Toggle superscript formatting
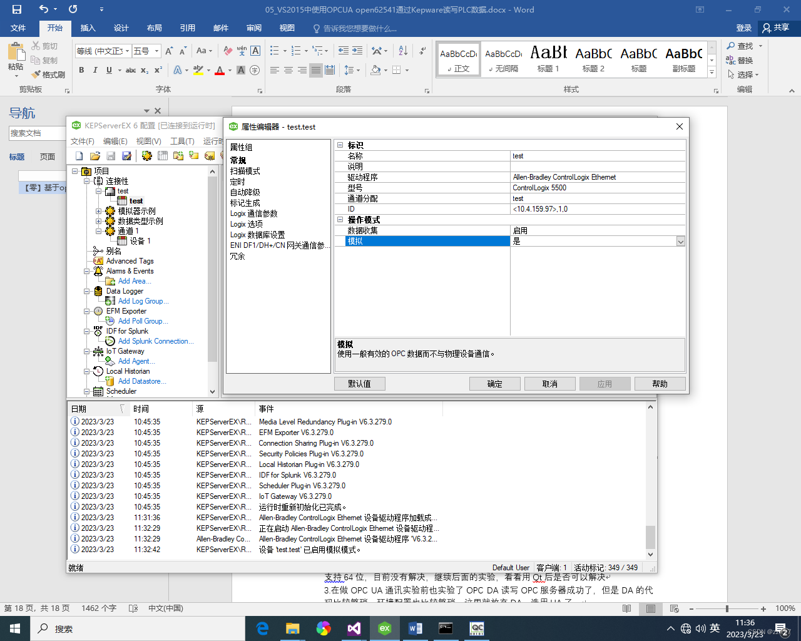 point(158,70)
